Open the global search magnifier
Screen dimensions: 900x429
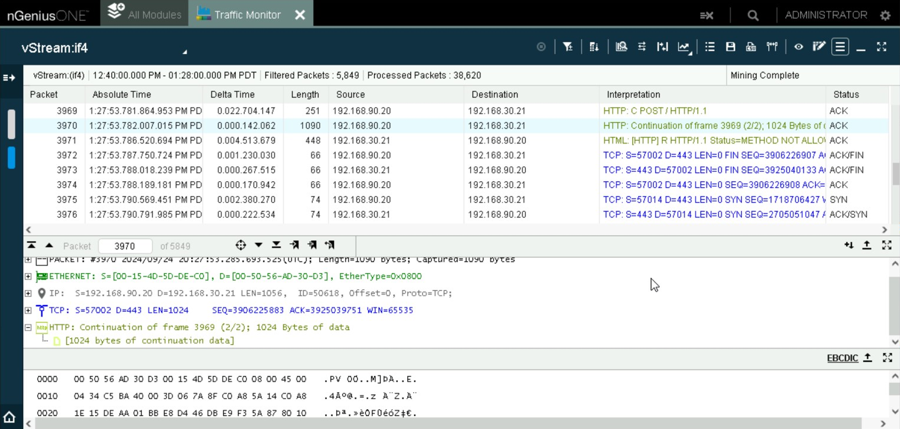(753, 15)
